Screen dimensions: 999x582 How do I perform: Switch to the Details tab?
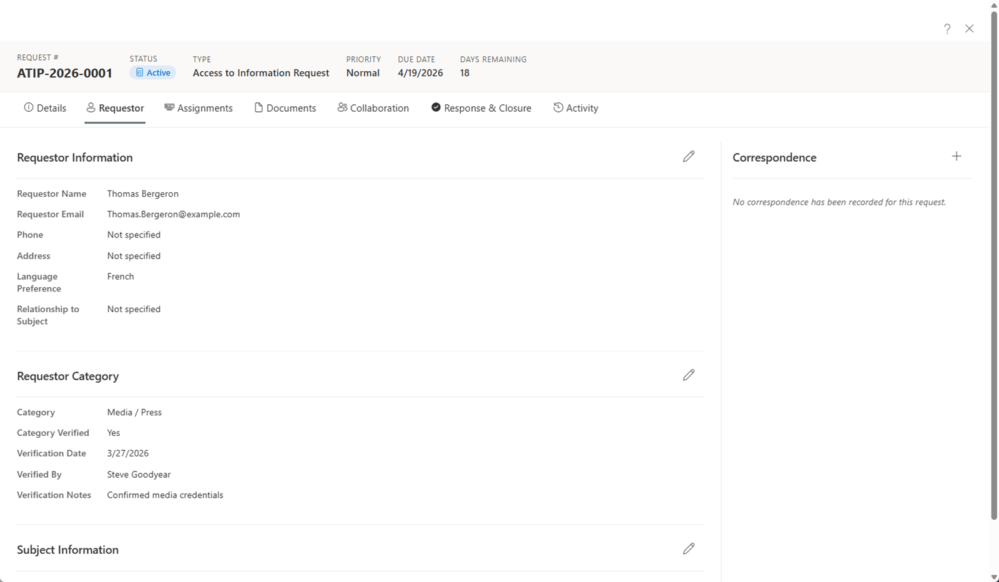pos(45,108)
